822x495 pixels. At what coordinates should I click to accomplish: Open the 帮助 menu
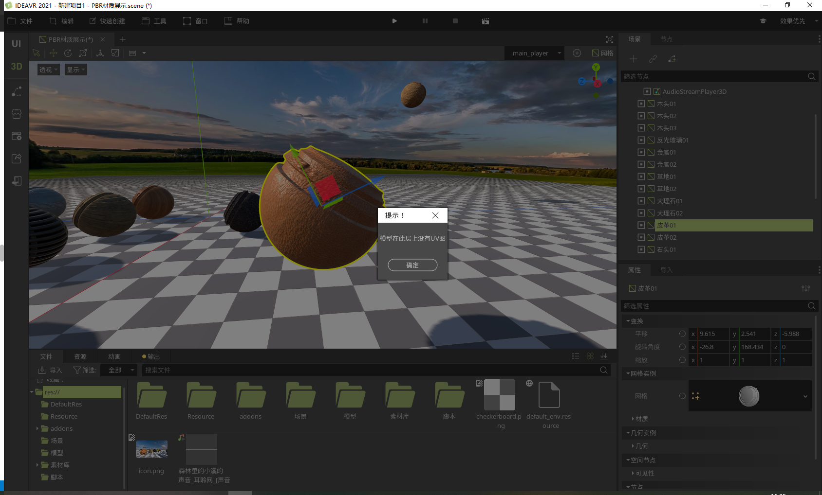point(237,21)
